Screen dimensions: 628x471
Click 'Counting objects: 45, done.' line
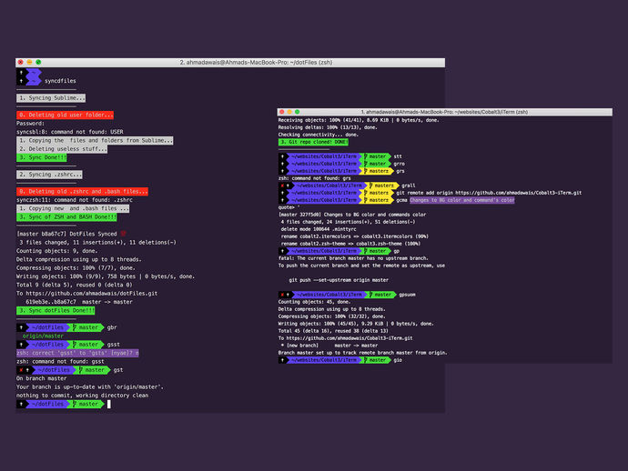(314, 302)
